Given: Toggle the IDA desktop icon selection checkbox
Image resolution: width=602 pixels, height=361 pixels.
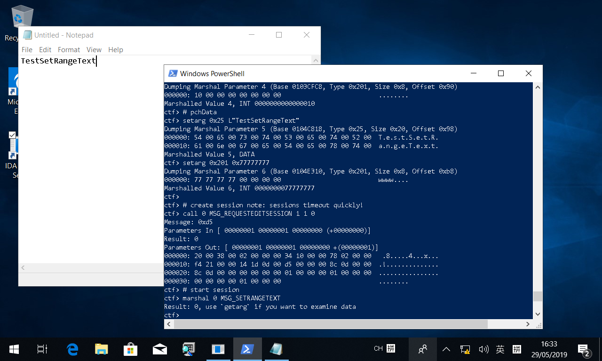Looking at the screenshot, I should point(12,135).
